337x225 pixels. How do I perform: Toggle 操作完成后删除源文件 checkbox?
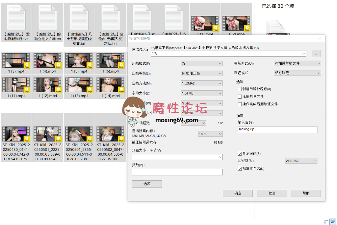point(240,104)
